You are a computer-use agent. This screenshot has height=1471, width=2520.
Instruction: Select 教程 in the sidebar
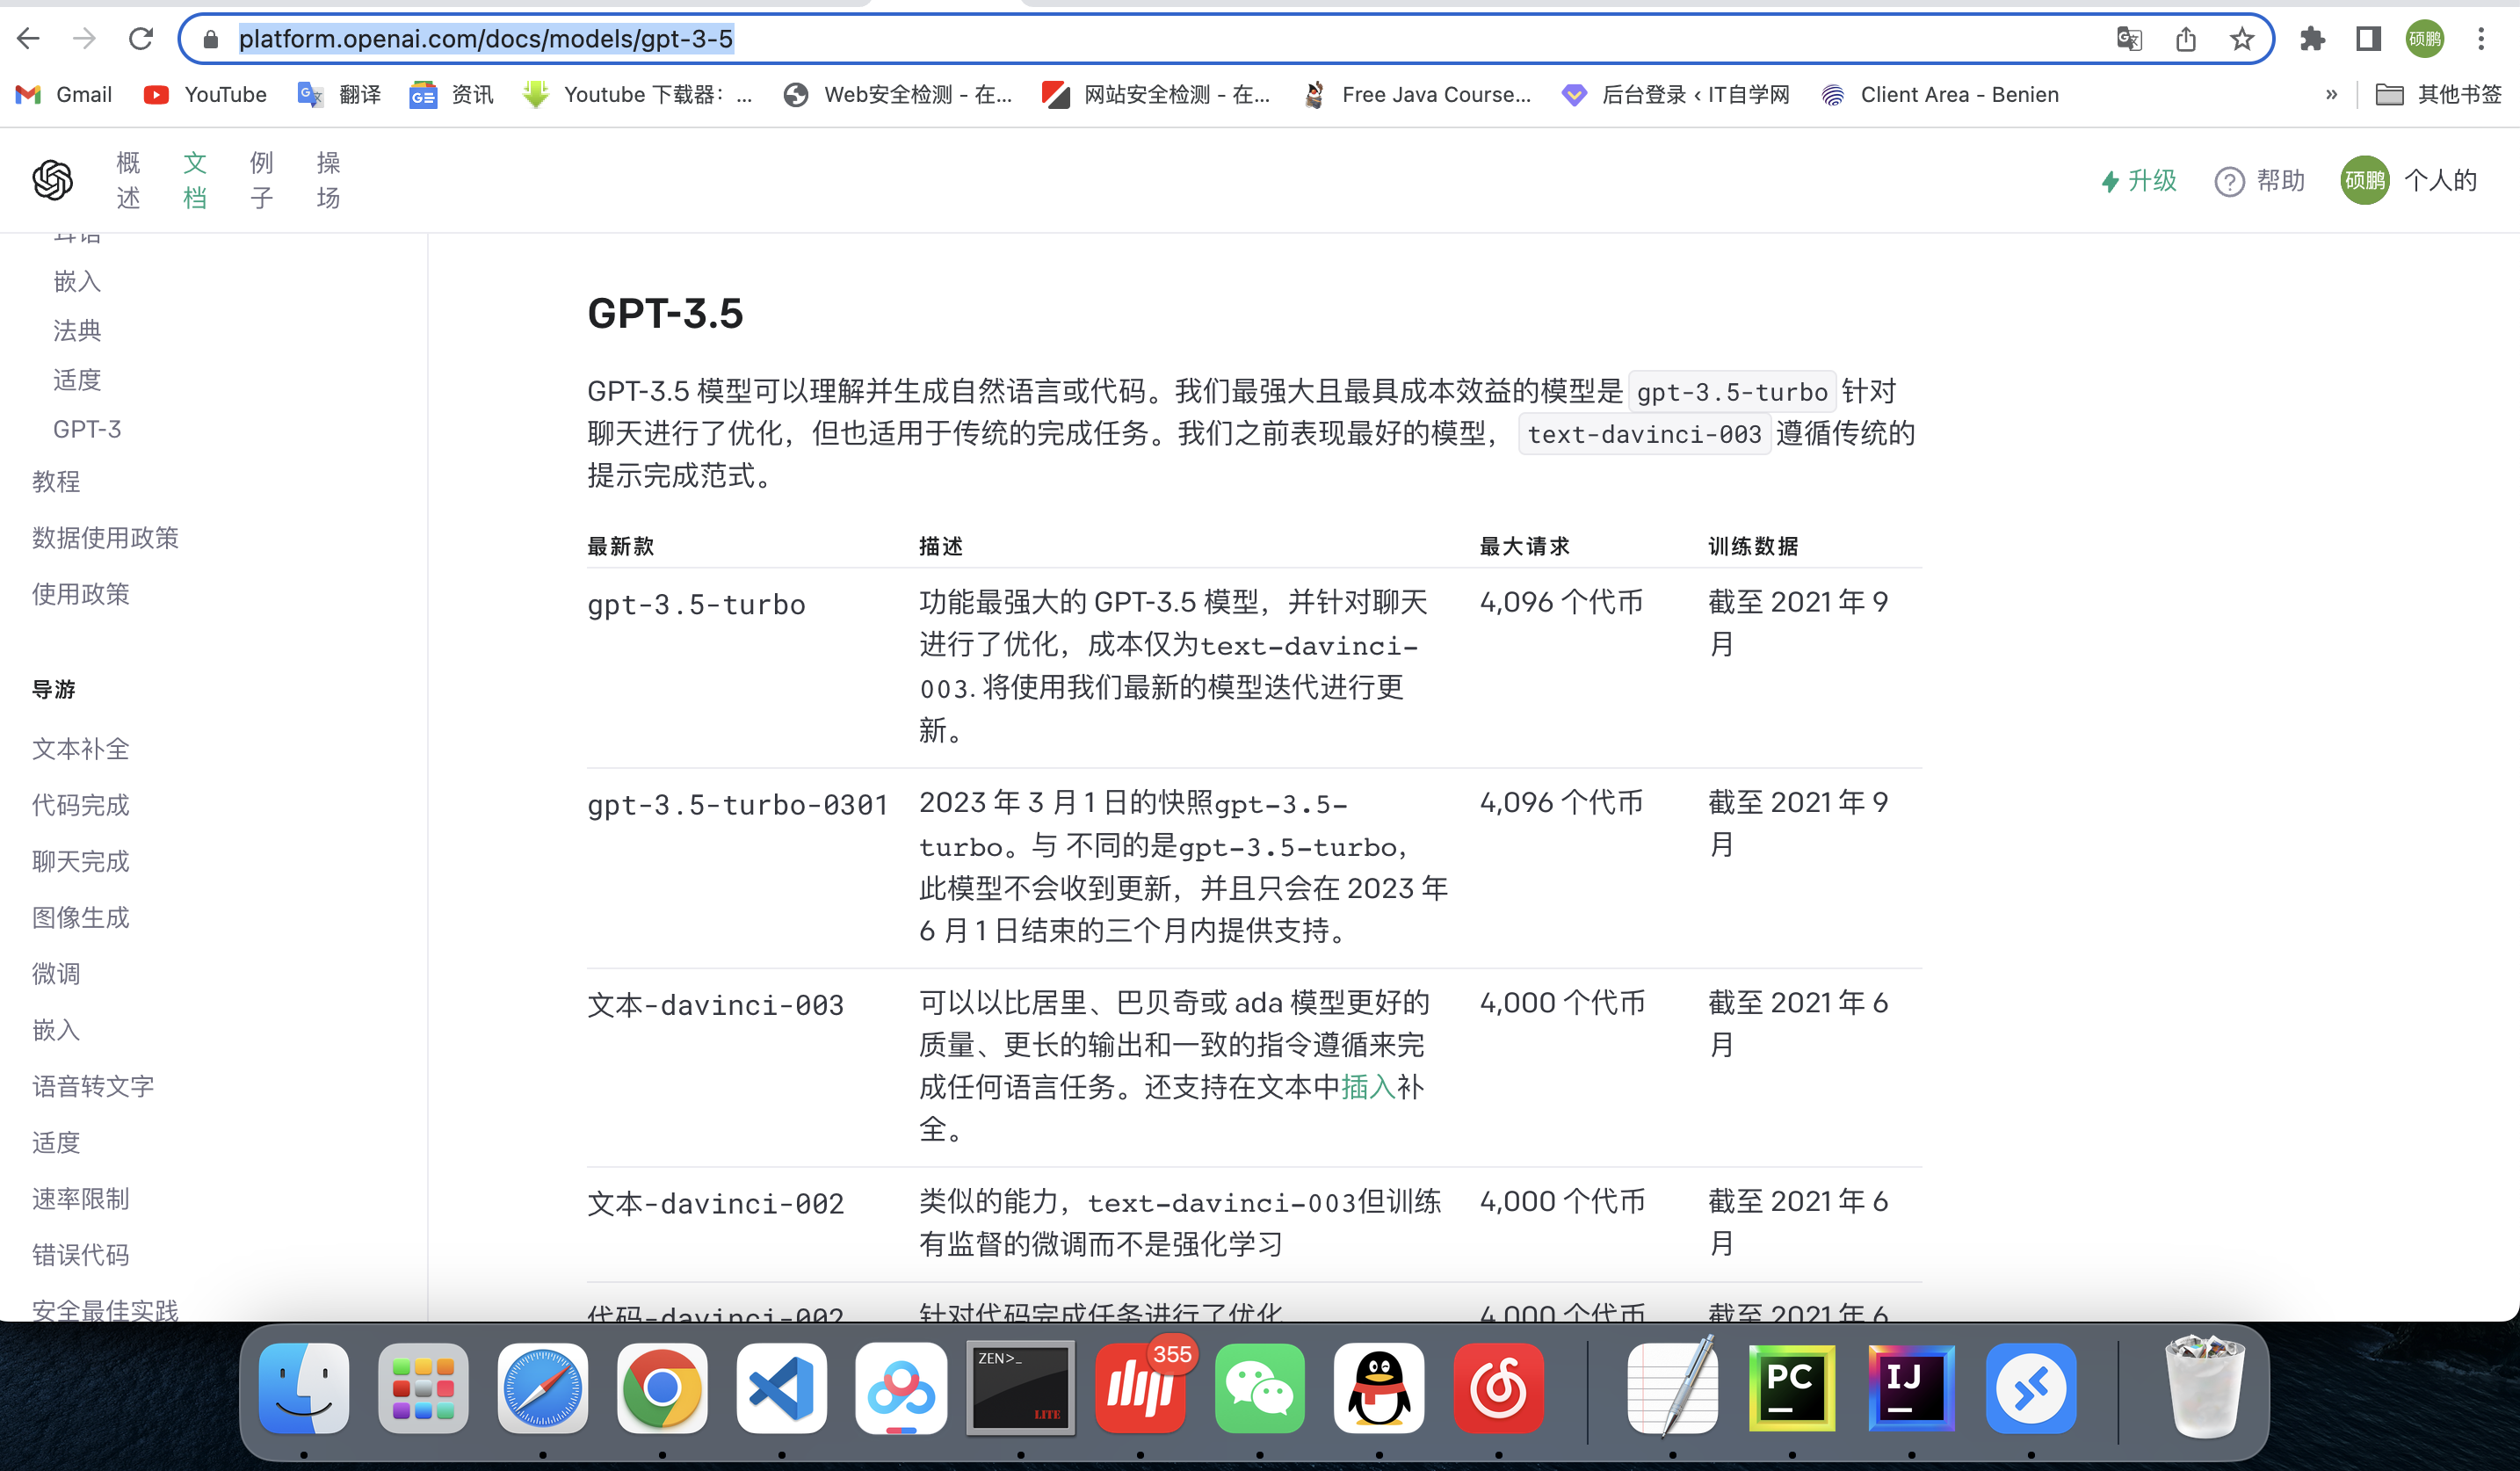(x=56, y=481)
